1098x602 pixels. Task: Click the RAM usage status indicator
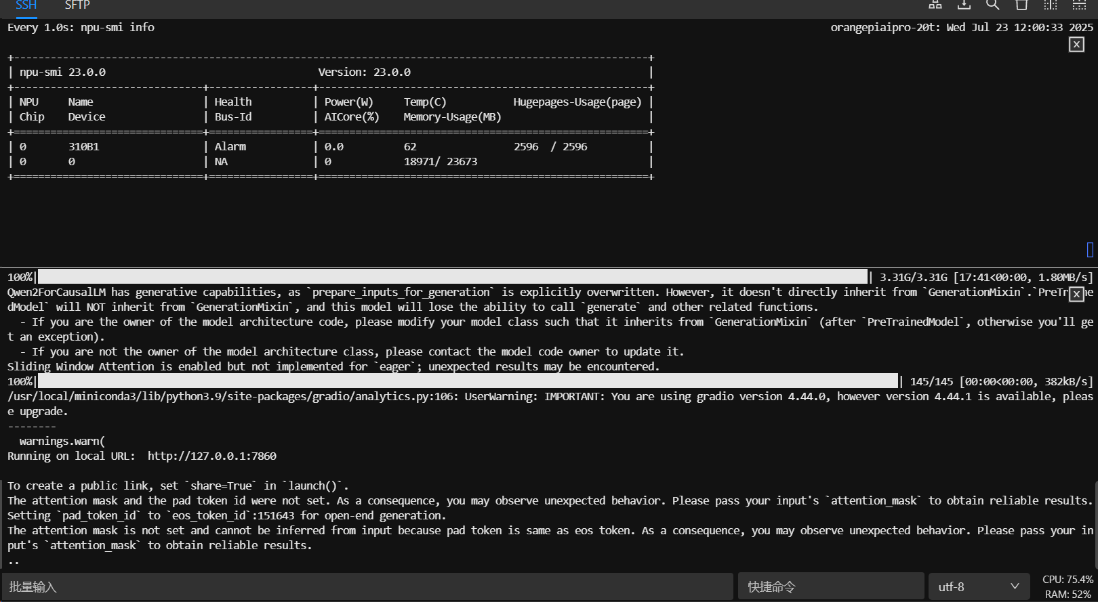pos(1067,595)
